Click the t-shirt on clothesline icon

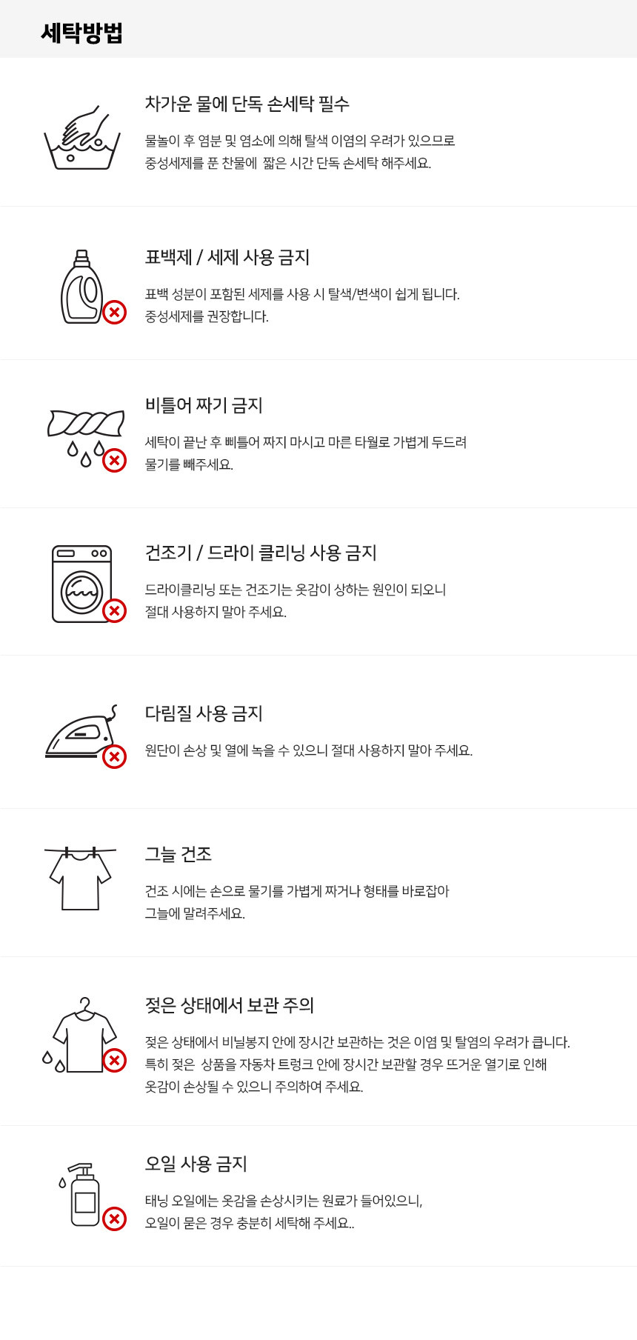pos(80,878)
